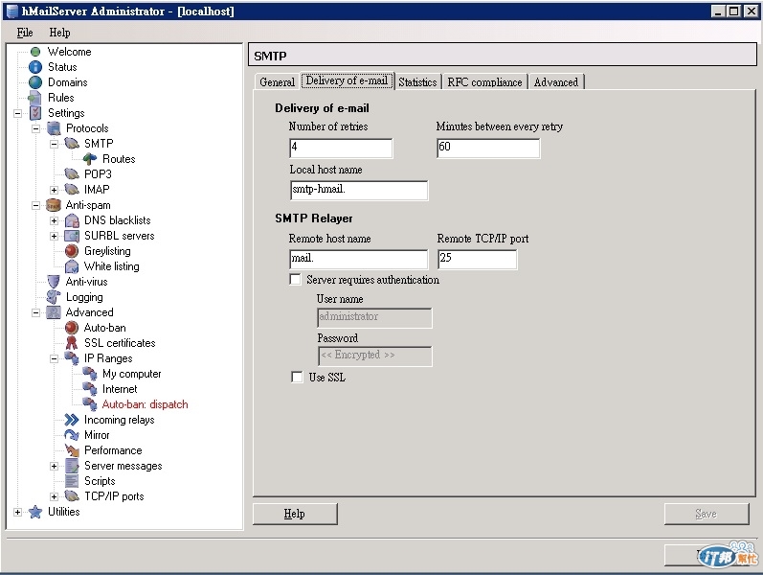This screenshot has width=763, height=575.
Task: Click the SSL certificates ribbon icon
Action: tap(72, 343)
